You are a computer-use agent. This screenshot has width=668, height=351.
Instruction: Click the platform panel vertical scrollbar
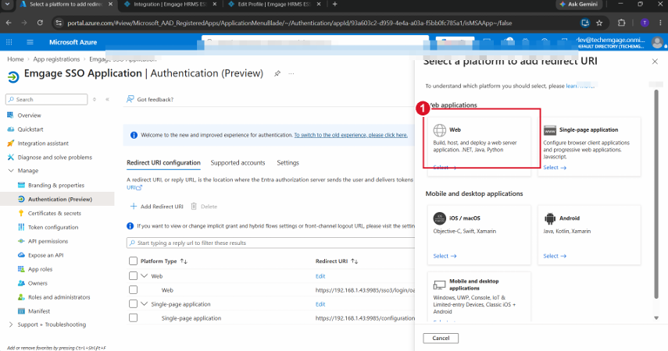656,193
